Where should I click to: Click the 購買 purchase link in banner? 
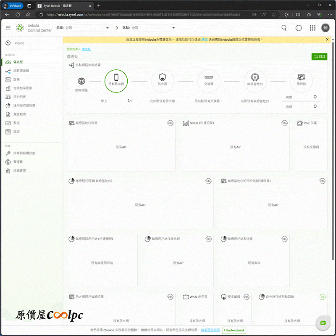[205, 40]
